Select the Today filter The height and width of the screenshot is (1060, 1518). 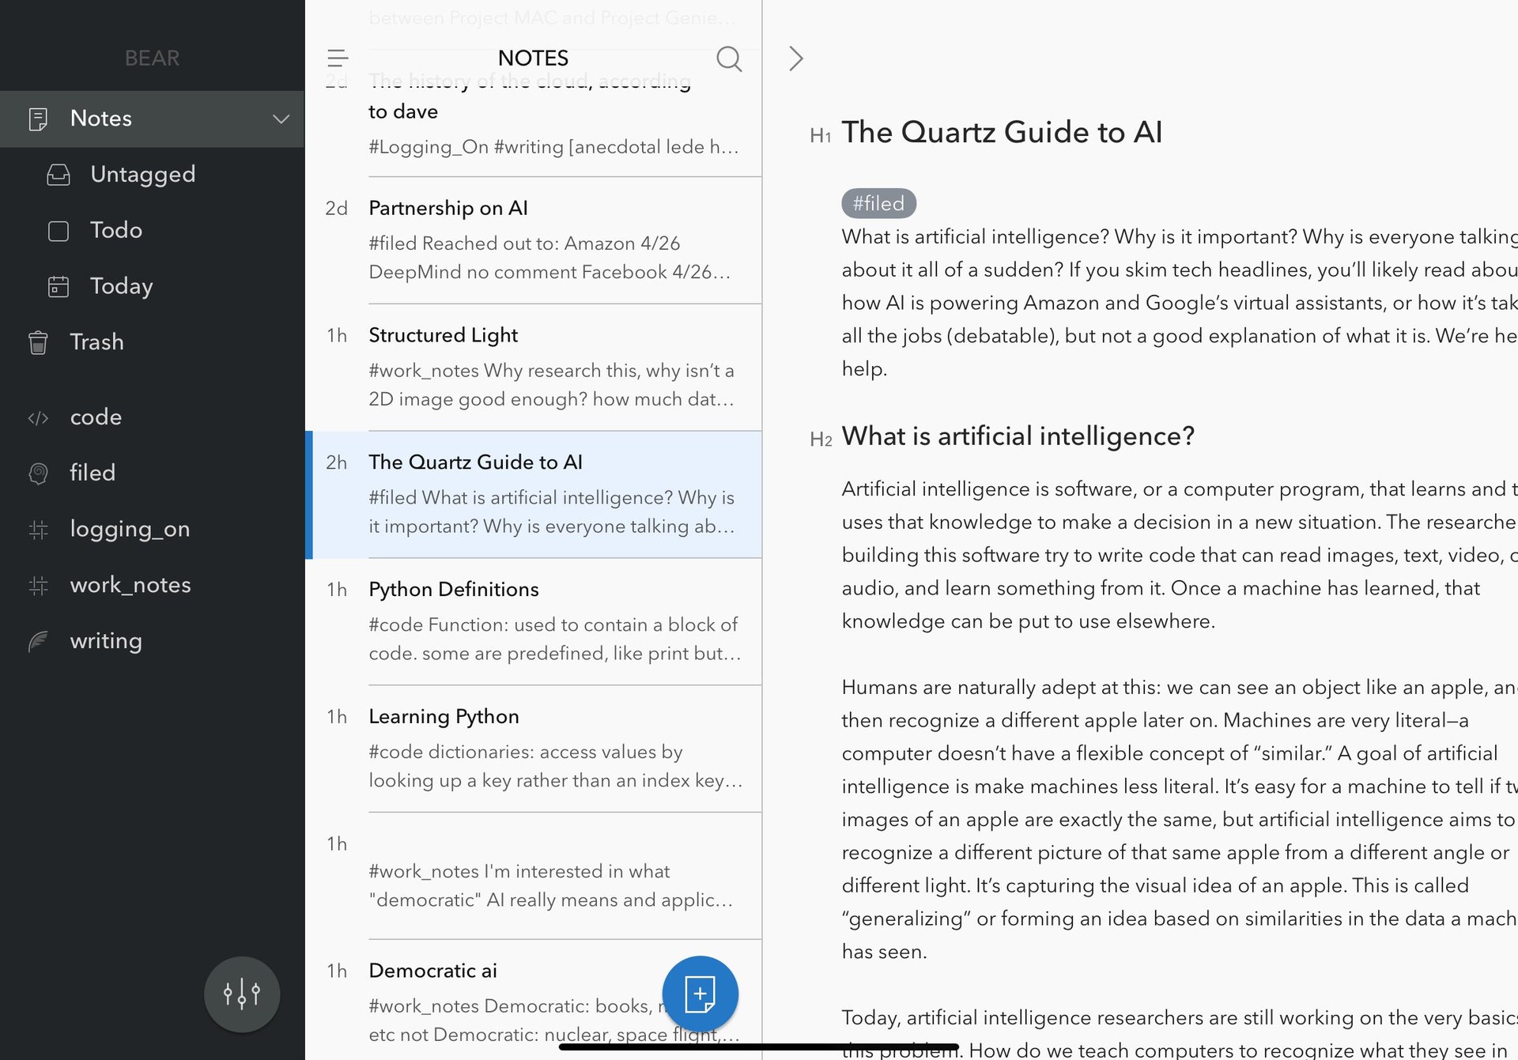click(x=152, y=286)
